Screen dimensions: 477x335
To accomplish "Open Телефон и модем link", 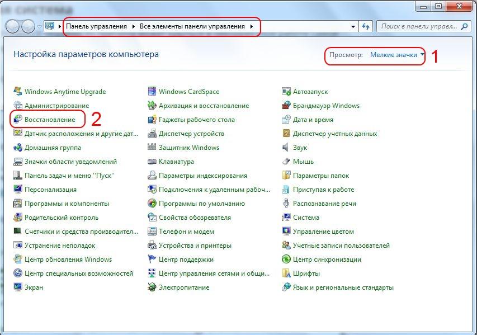I will (186, 231).
